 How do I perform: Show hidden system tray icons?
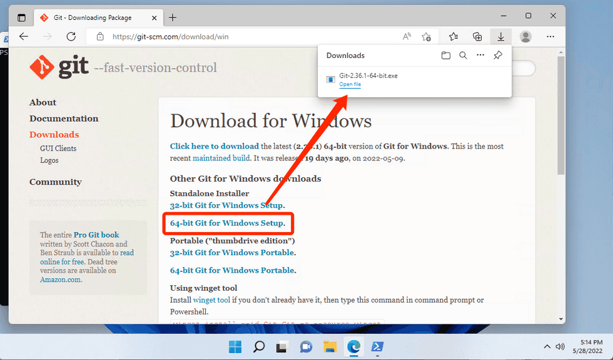[547, 346]
